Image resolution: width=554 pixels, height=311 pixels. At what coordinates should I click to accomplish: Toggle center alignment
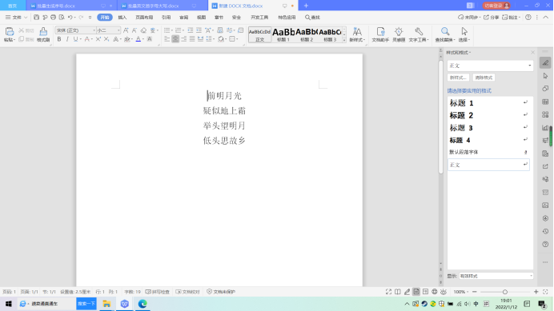pos(175,39)
